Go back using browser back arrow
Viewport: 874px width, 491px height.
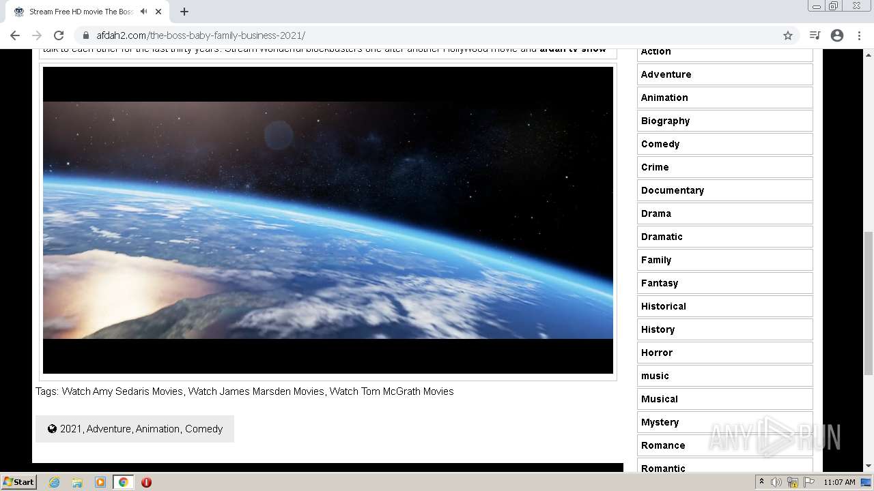coord(15,35)
